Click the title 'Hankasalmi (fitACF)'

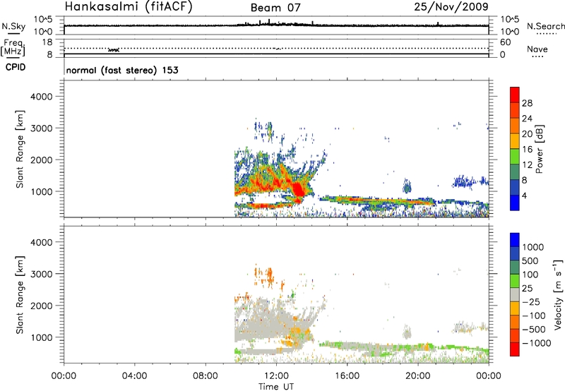(129, 6)
